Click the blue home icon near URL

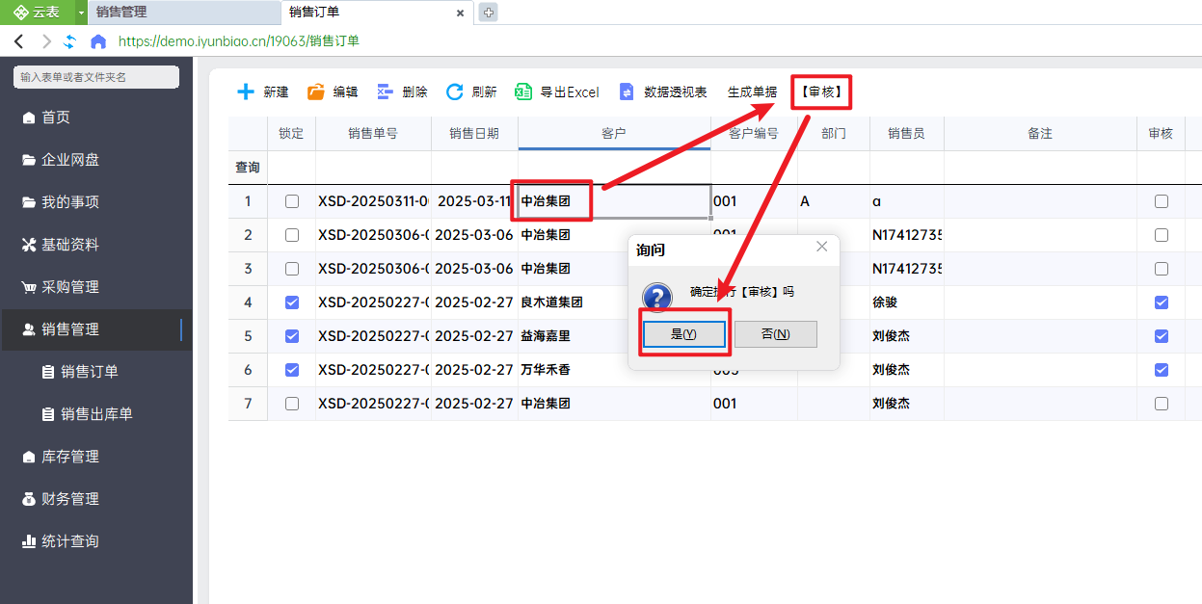tap(97, 41)
